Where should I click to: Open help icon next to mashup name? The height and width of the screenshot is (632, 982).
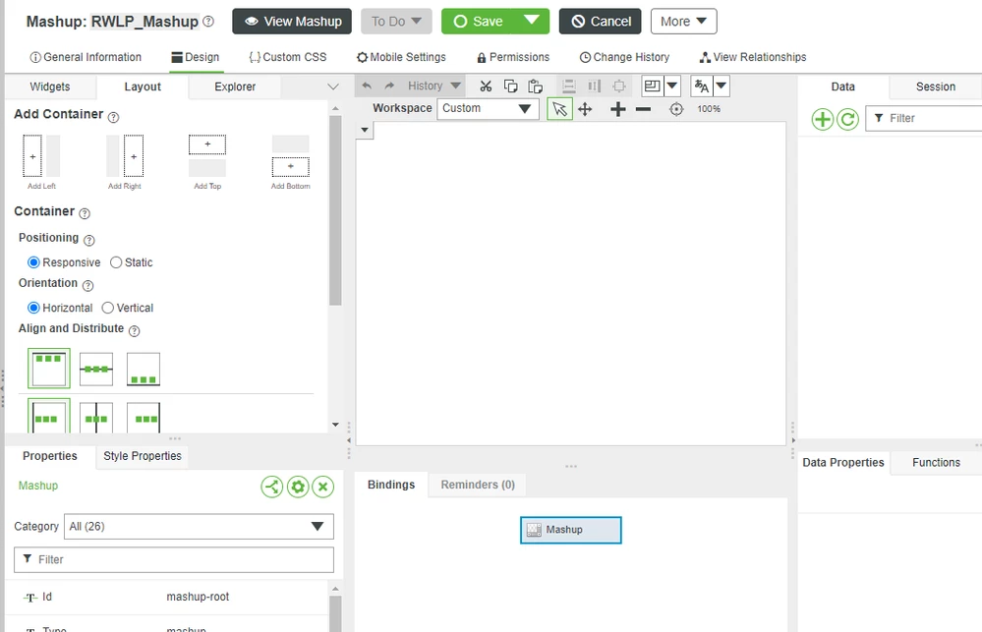208,22
